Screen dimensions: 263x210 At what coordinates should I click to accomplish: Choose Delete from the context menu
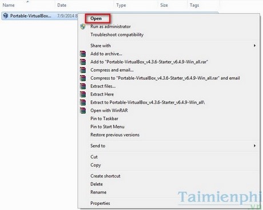point(97,184)
